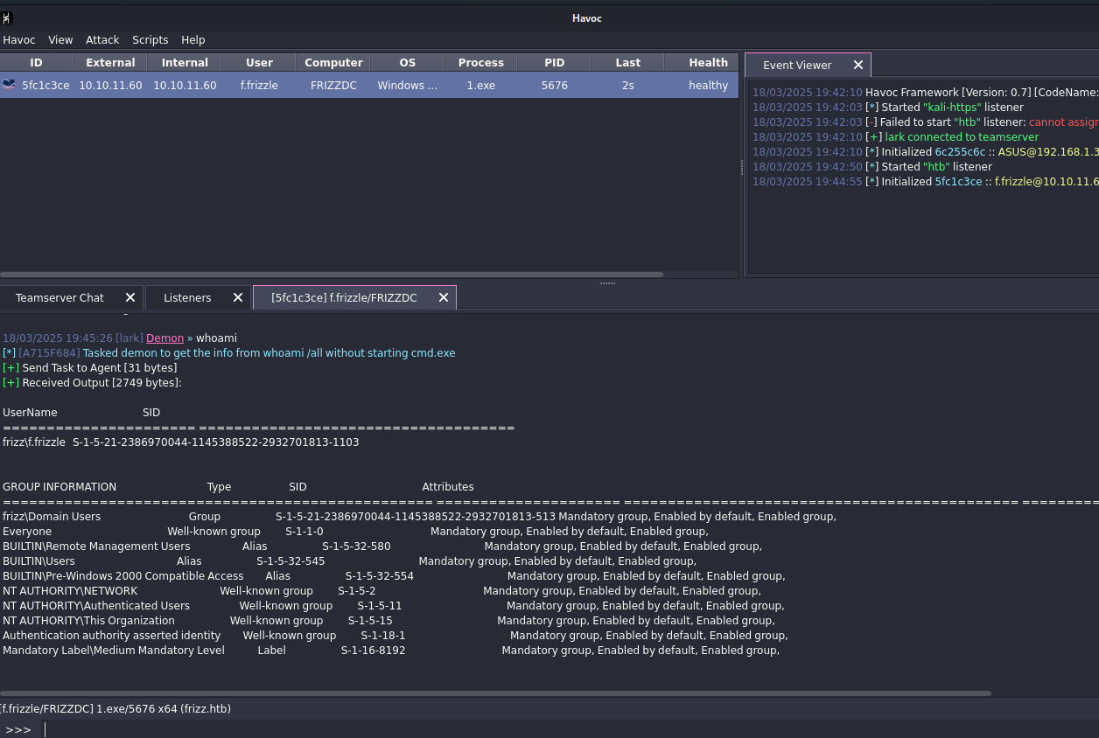Sort sessions by OS column header
1099x738 pixels.
tap(407, 62)
